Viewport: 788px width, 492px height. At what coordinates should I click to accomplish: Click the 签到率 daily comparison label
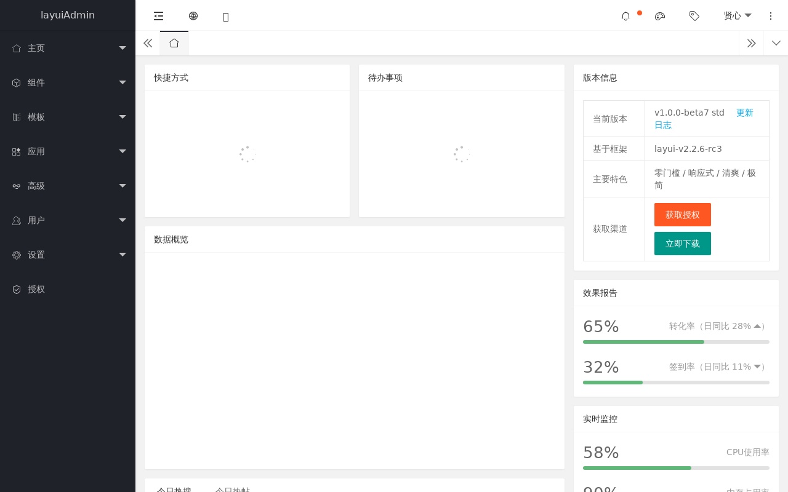coord(719,367)
